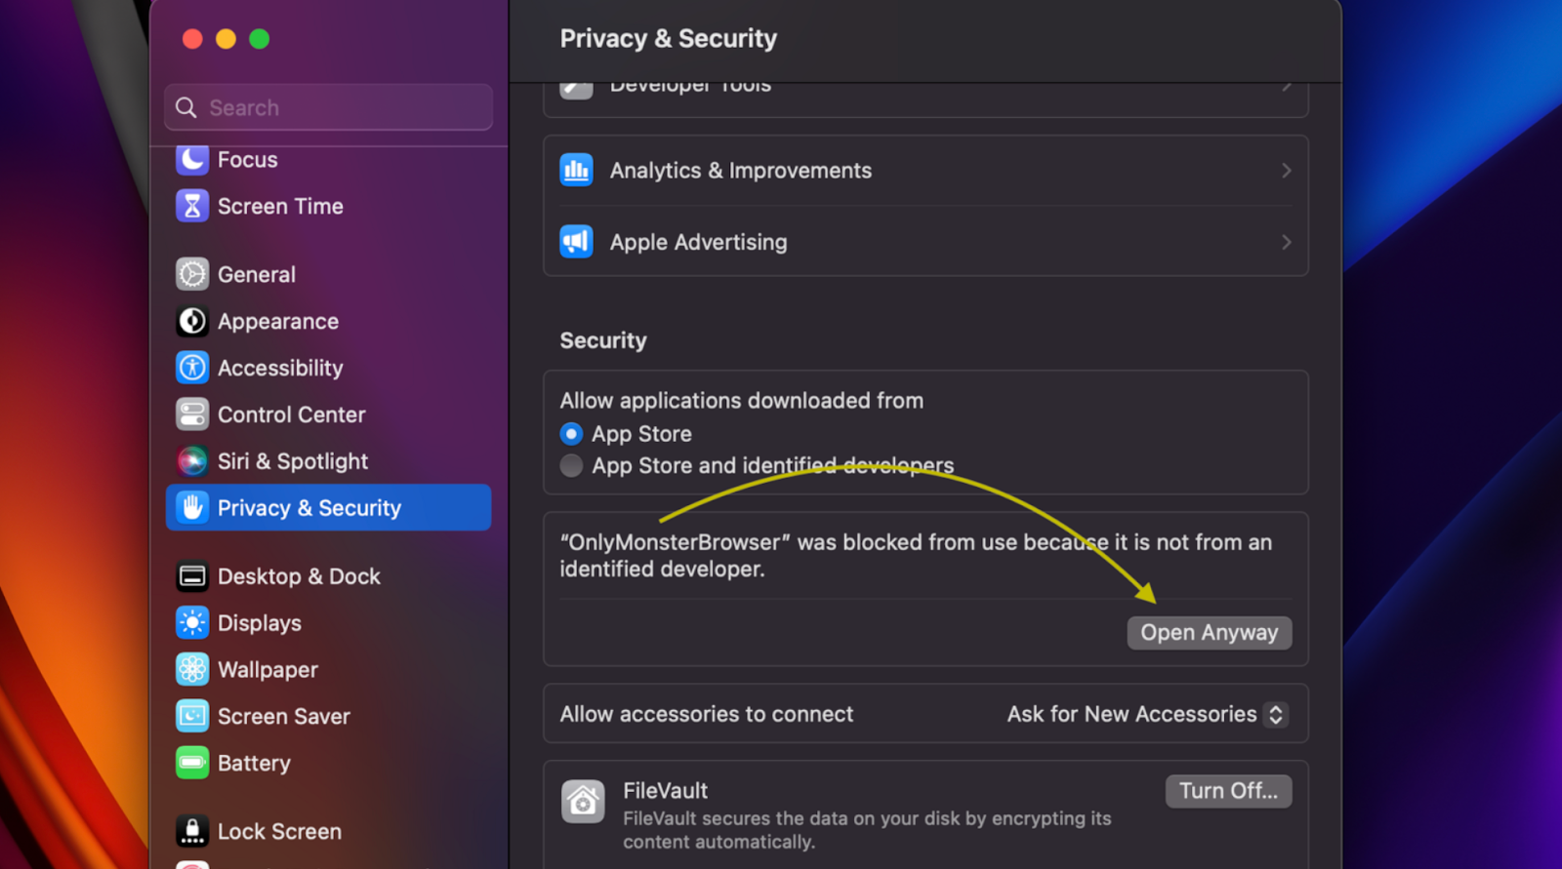
Task: Open the General settings section
Action: click(256, 275)
